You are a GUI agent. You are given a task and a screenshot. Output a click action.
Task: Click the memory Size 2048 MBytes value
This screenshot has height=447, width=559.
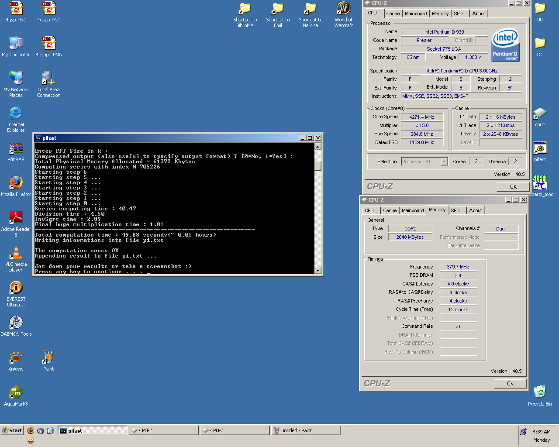pos(410,237)
